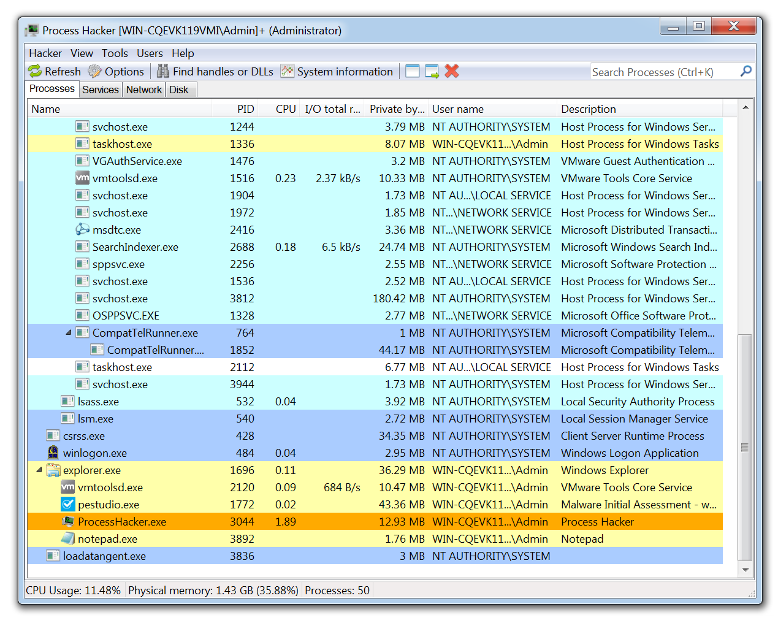Open the Tools menu
This screenshot has width=778, height=620.
[115, 53]
